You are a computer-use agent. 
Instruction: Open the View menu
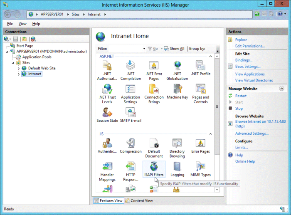tap(22, 24)
